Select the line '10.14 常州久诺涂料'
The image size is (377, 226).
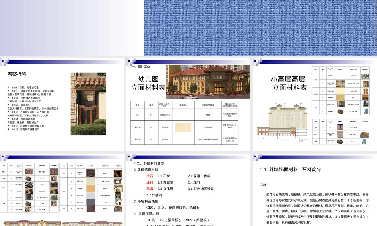23,119
